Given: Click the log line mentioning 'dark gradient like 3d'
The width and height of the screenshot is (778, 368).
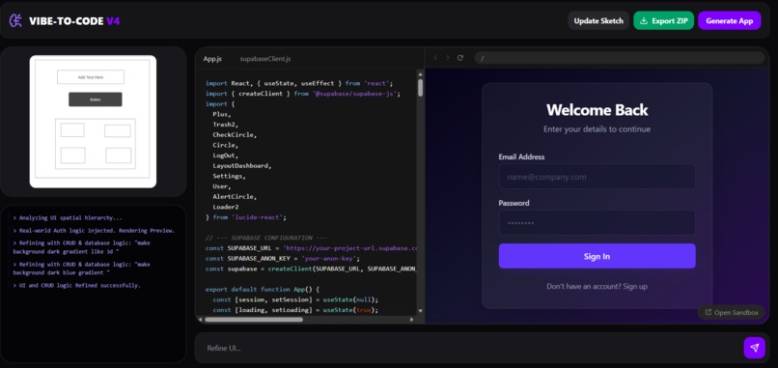Looking at the screenshot, I should coord(81,247).
